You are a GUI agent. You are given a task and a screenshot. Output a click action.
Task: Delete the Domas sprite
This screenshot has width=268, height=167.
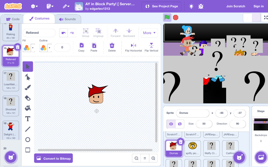click(x=181, y=142)
